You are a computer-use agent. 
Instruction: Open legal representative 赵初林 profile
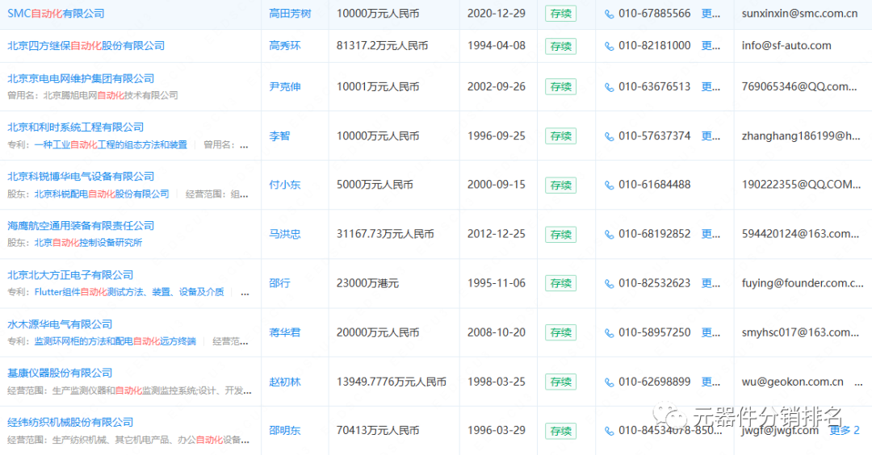point(285,382)
